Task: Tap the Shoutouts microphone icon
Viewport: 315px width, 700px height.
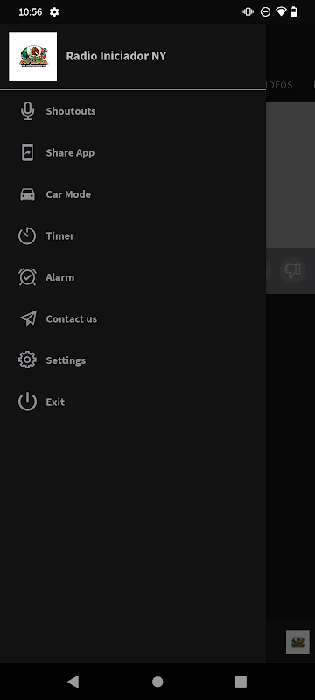Action: (x=28, y=111)
